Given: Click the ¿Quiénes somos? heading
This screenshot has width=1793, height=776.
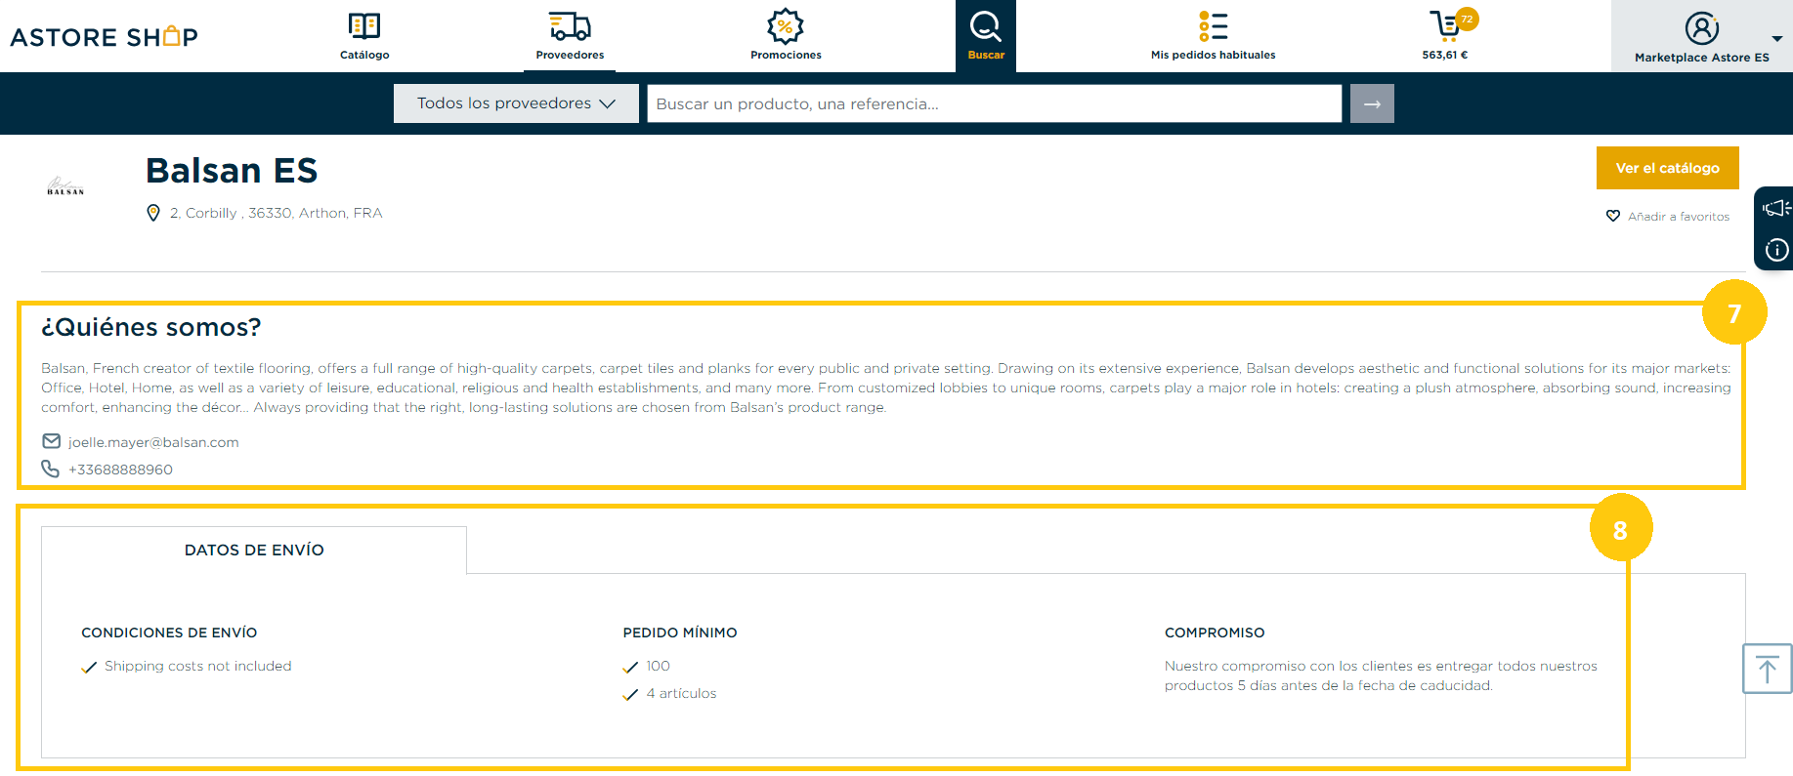Looking at the screenshot, I should click(151, 327).
